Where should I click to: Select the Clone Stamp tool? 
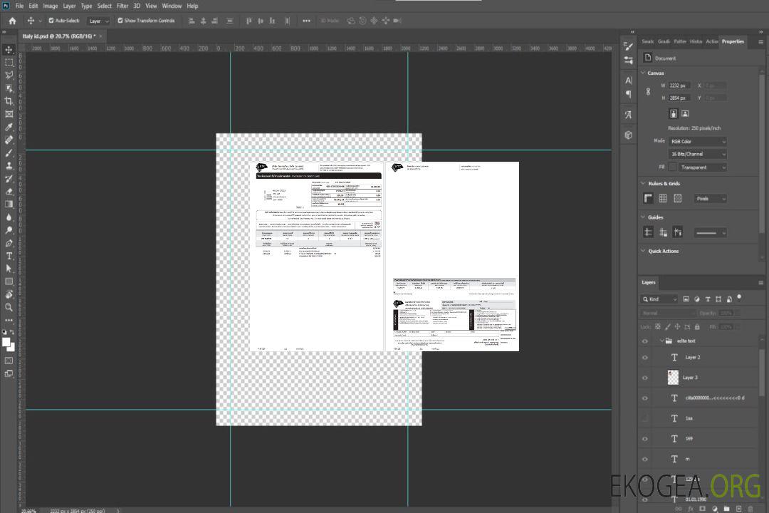click(9, 165)
